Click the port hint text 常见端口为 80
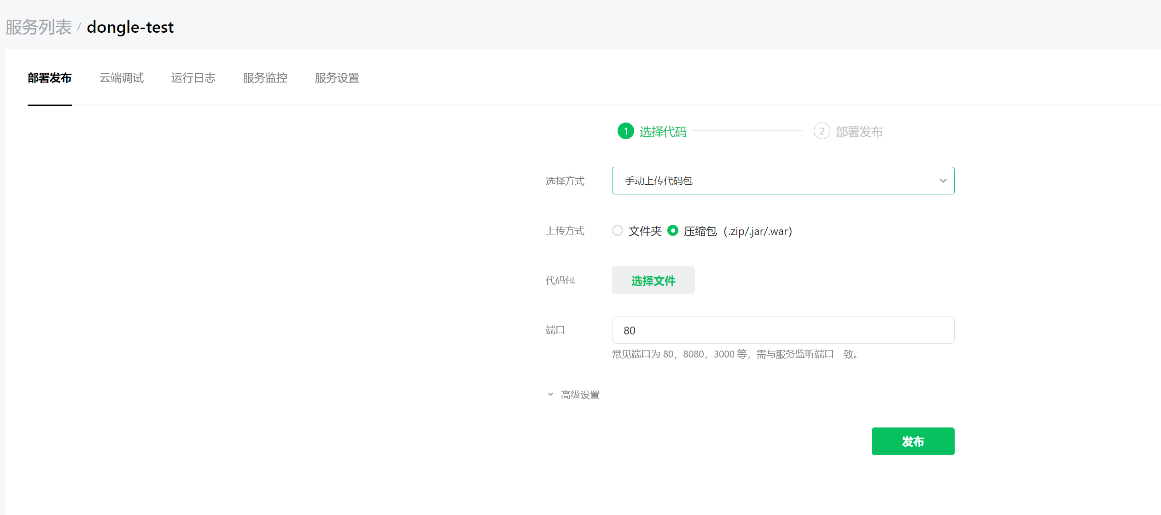Viewport: 1161px width, 515px height. pos(736,354)
